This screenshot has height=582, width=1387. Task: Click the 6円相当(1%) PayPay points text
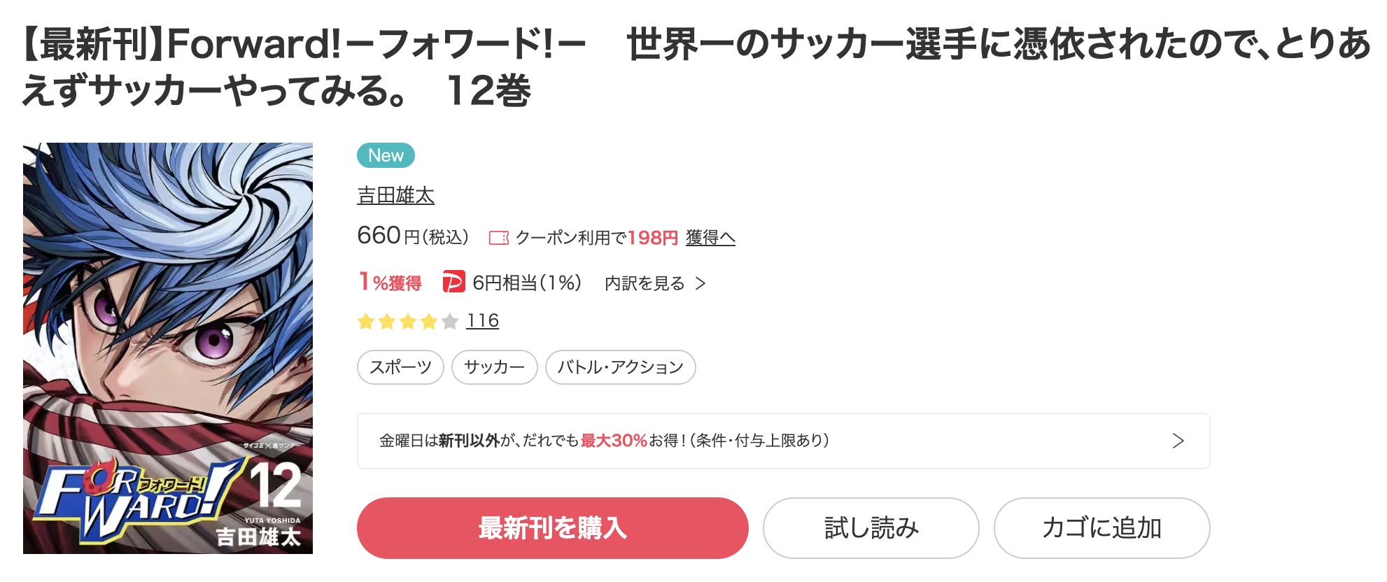coord(527,283)
